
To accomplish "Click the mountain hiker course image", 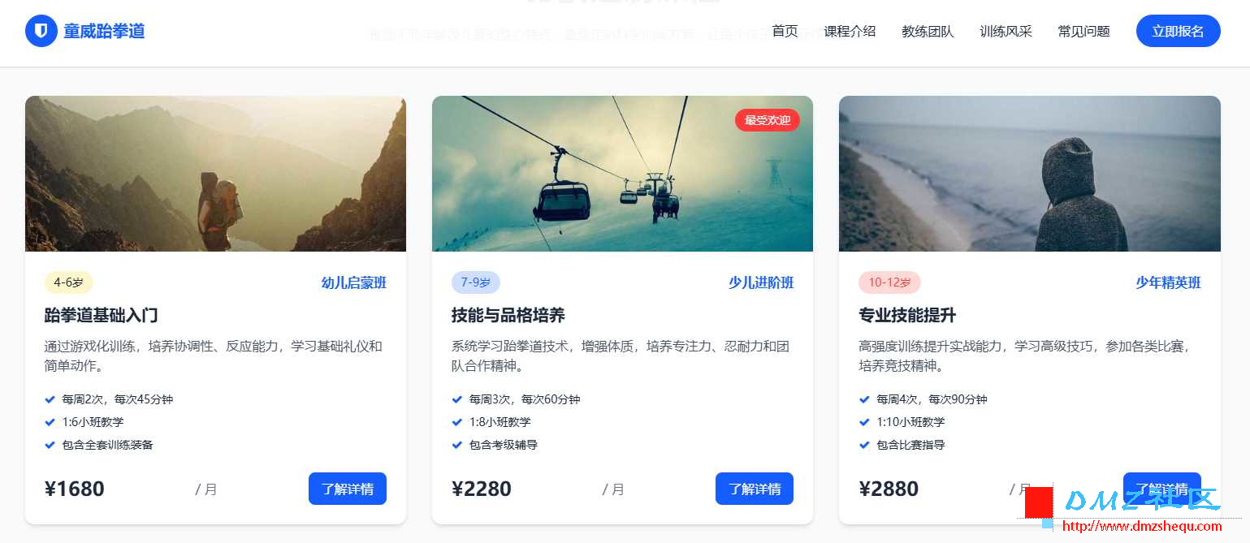I will pos(215,174).
